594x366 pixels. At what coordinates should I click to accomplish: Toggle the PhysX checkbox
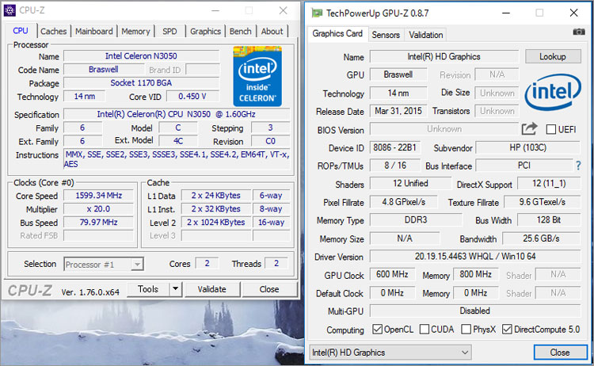466,330
